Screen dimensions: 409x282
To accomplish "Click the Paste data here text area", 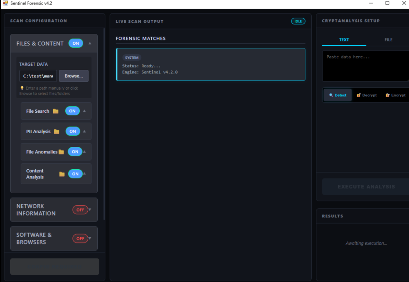I will click(366, 66).
